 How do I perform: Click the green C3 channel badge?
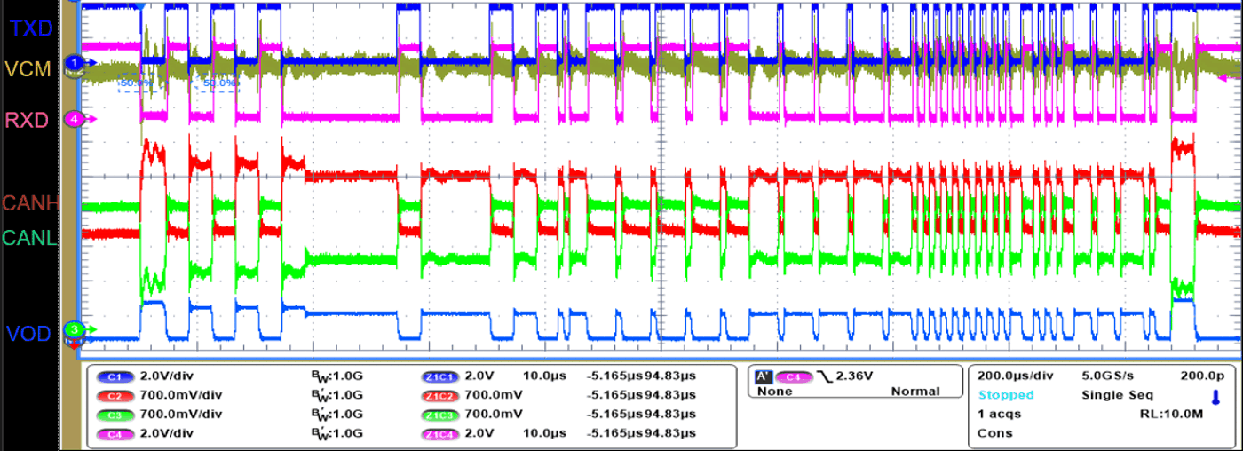[115, 414]
